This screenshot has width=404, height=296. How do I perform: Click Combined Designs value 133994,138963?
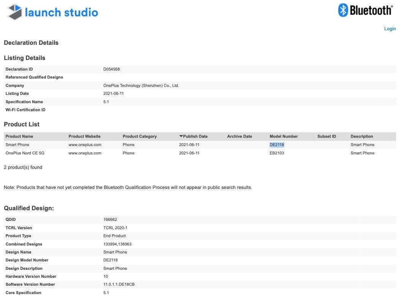click(117, 244)
